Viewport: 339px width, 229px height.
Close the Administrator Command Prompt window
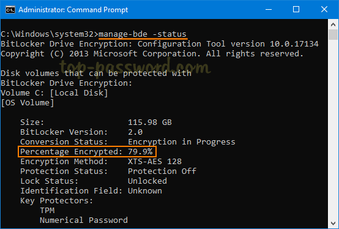click(324, 10)
